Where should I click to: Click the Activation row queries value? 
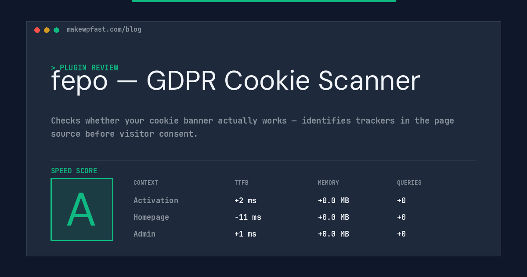point(401,200)
